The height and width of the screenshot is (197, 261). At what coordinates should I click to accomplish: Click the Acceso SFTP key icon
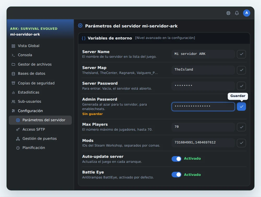[x=18, y=129]
